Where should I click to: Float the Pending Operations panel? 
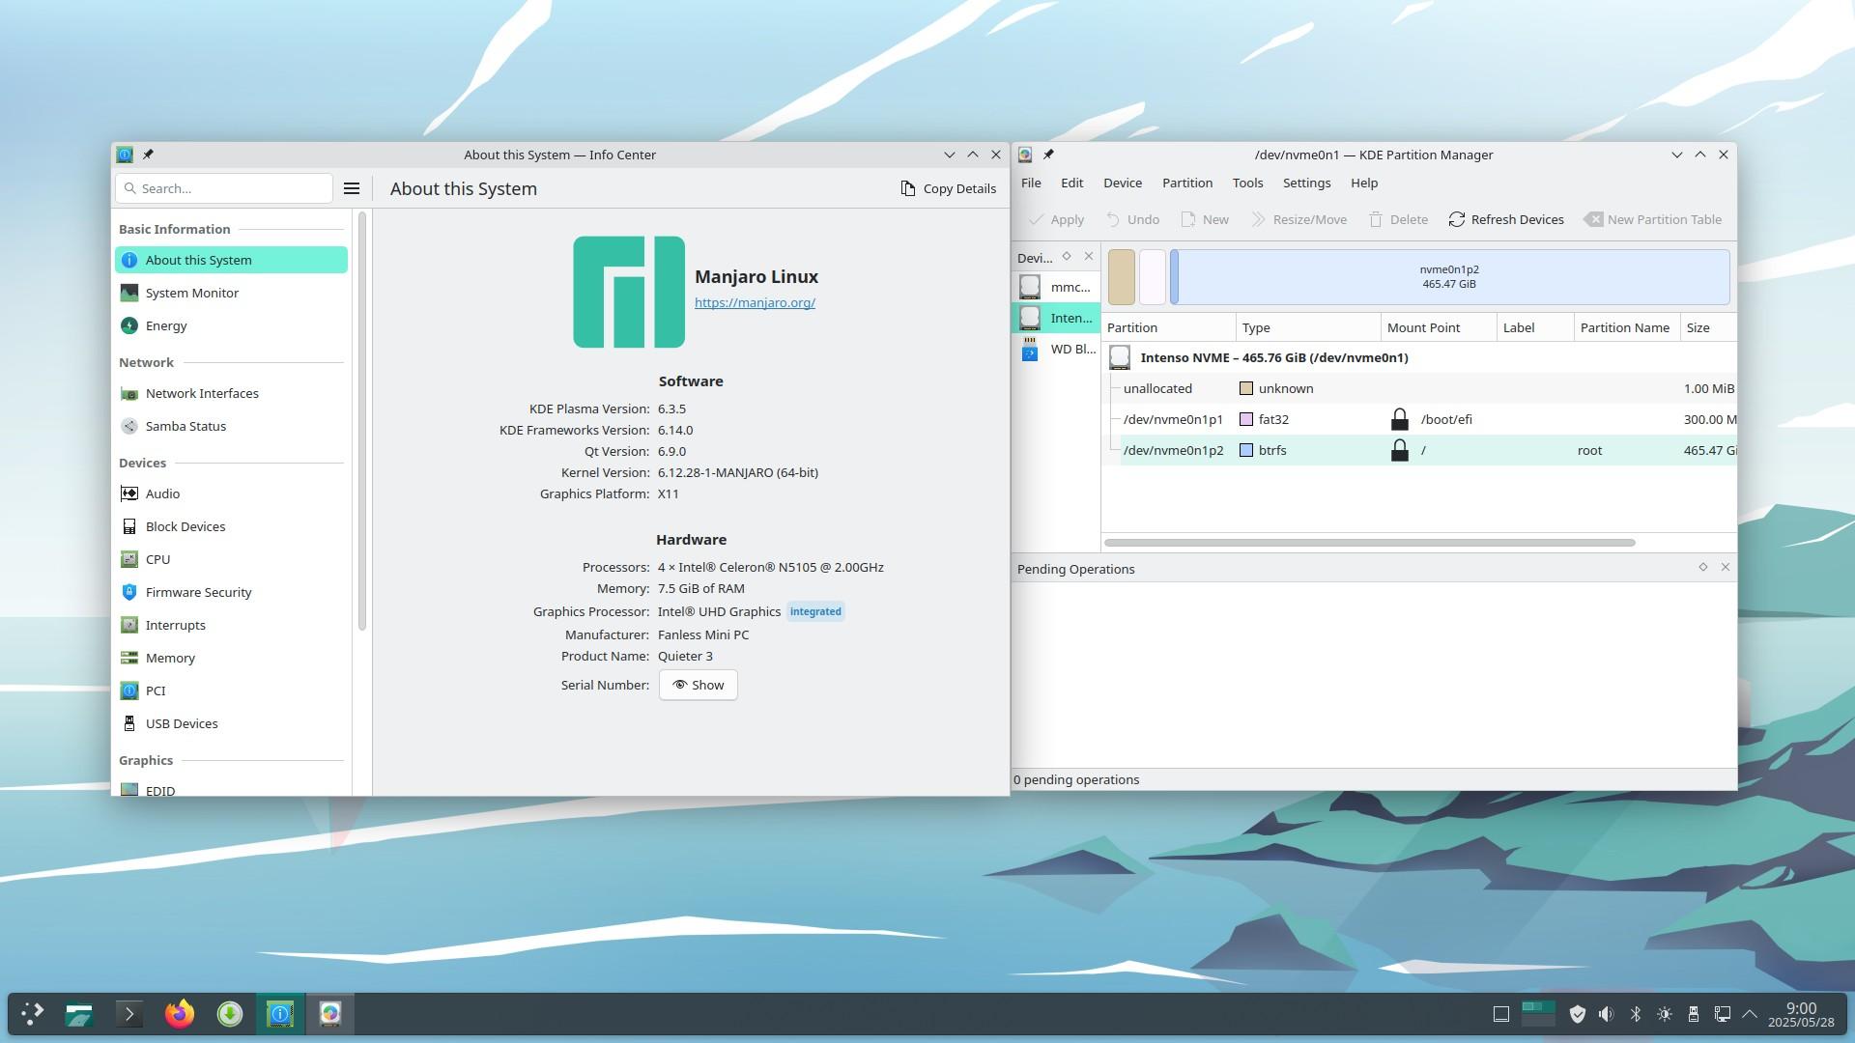[x=1702, y=567]
